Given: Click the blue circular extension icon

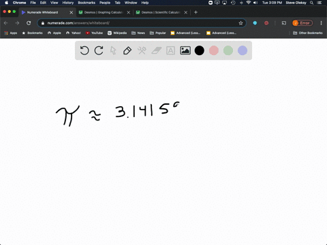Looking at the screenshot, I should click(255, 23).
